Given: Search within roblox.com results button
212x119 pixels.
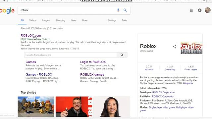Looking at the screenshot, I should click(122, 55).
